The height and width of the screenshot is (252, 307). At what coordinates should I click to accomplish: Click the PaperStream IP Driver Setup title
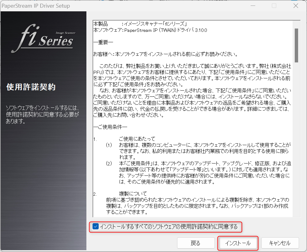[x=36, y=6]
